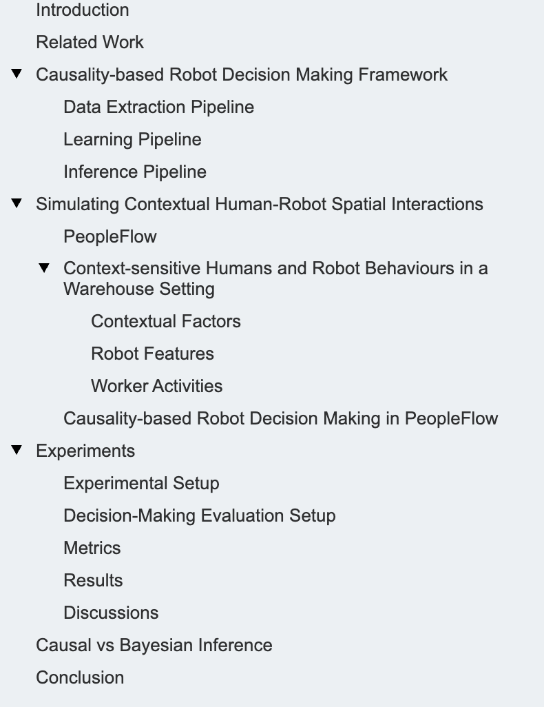Image resolution: width=544 pixels, height=707 pixels.
Task: Jump to Contextual Factors entry
Action: [165, 321]
